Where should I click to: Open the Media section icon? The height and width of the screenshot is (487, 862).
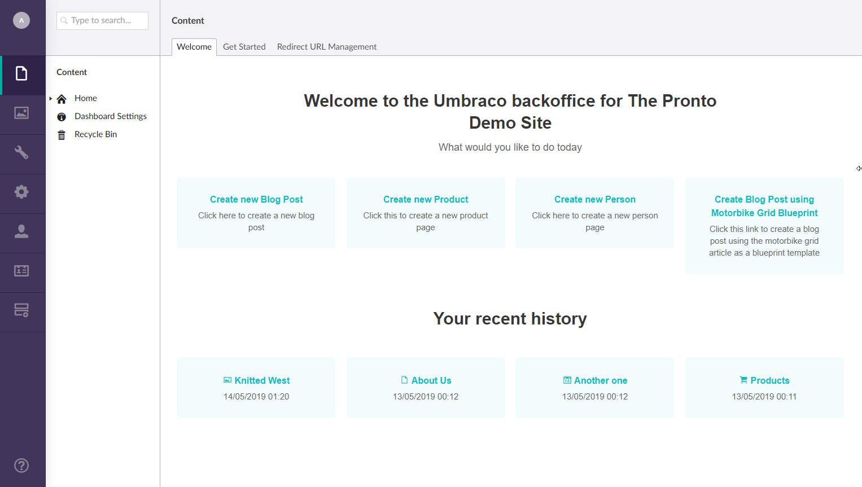[21, 113]
